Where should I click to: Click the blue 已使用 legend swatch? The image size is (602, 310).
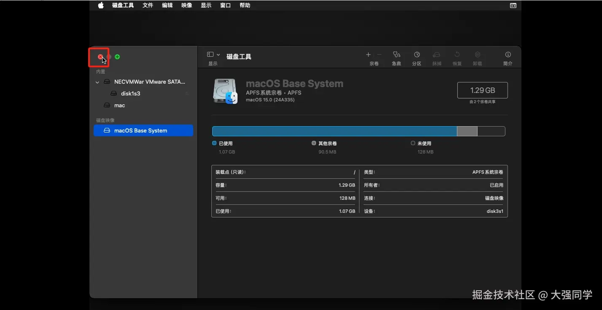point(214,143)
